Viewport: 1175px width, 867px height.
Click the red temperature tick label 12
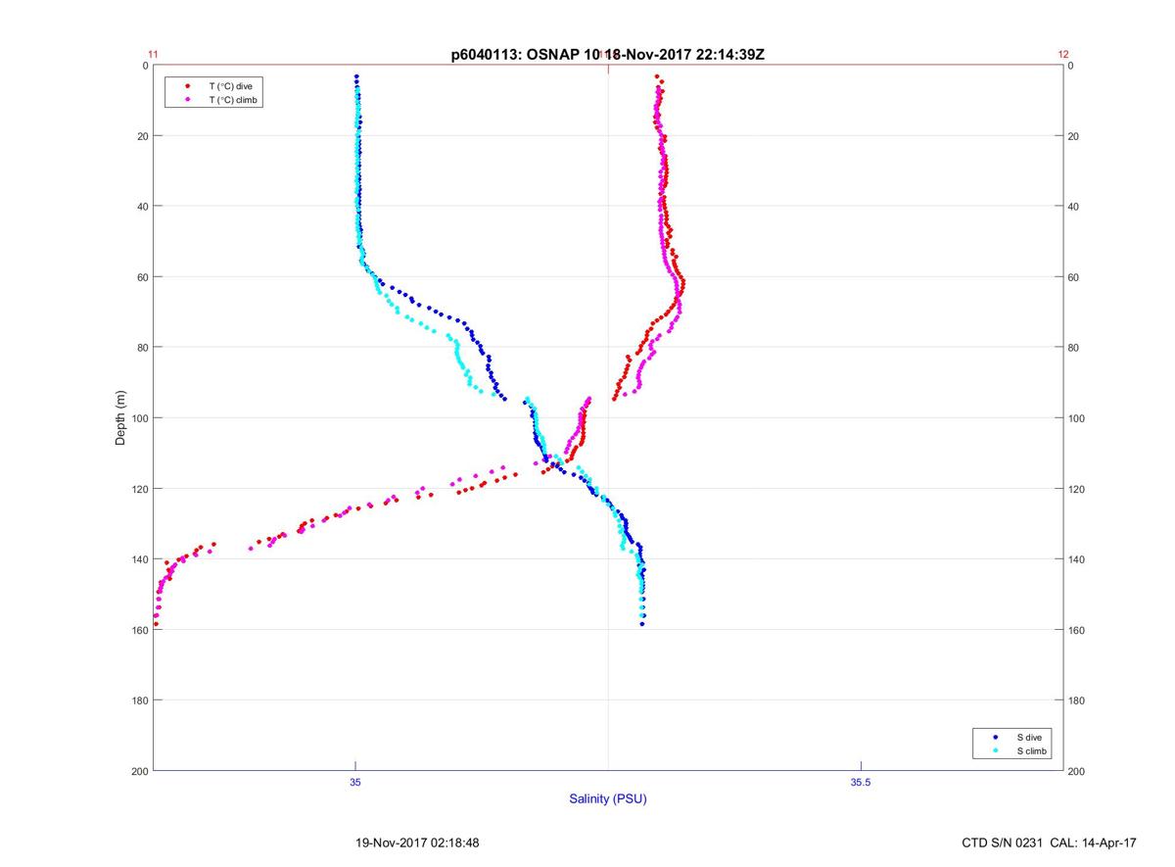1063,55
